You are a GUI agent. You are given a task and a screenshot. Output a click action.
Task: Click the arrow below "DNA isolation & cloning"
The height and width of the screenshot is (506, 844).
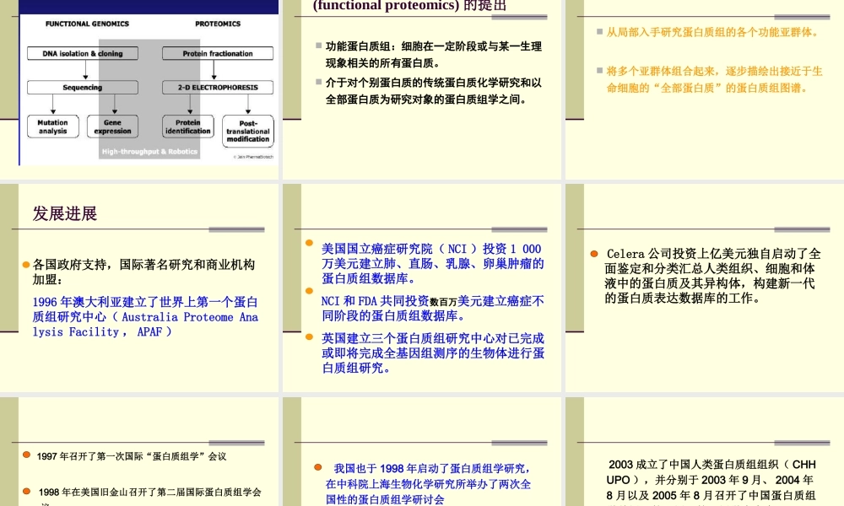[x=85, y=71]
